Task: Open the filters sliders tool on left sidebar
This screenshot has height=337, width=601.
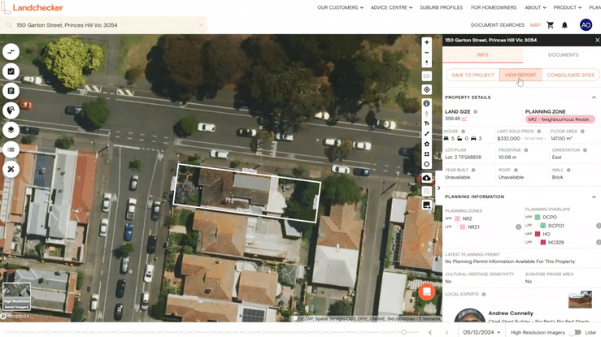Action: (11, 52)
